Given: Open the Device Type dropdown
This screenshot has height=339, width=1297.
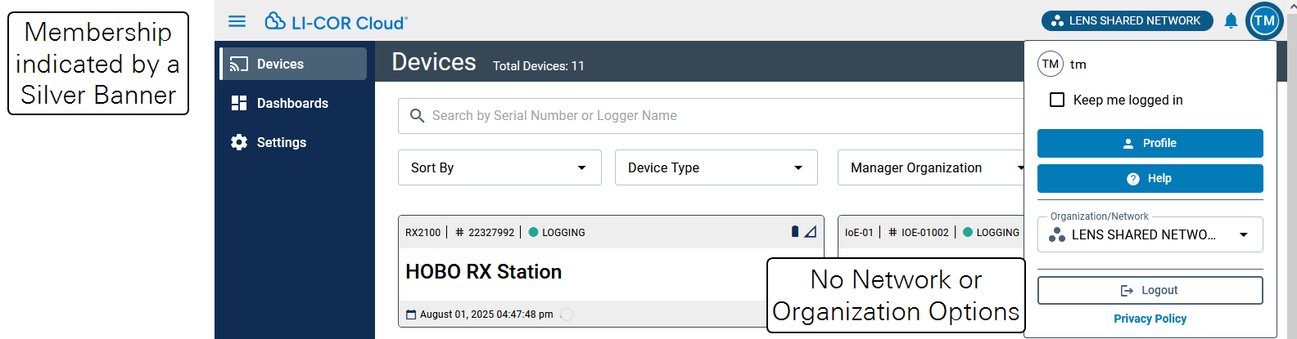Looking at the screenshot, I should point(716,167).
